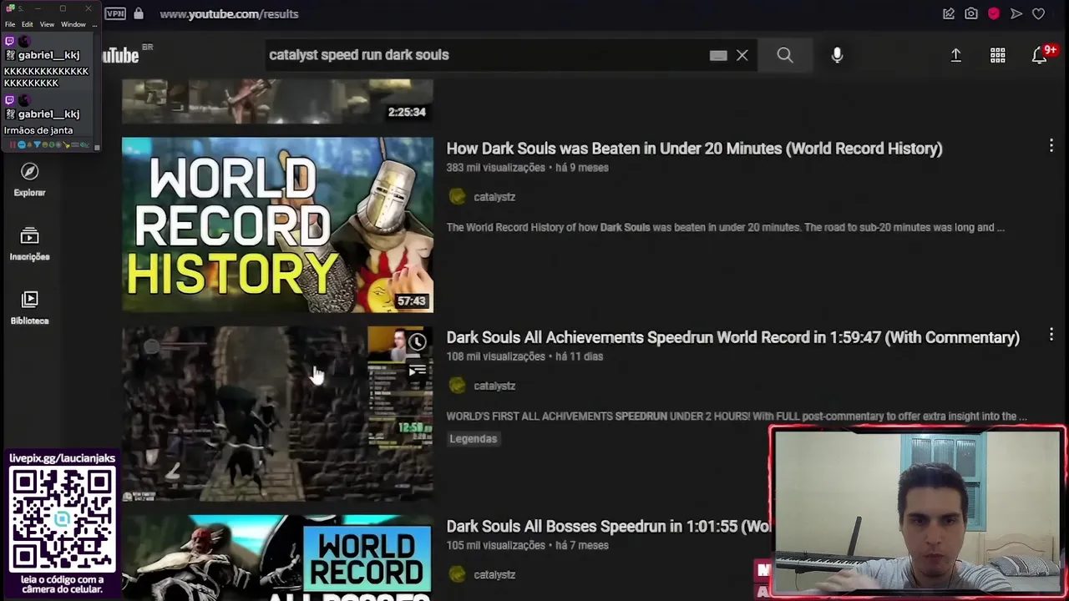Add All Achievements video to queue
The height and width of the screenshot is (601, 1069).
click(418, 371)
